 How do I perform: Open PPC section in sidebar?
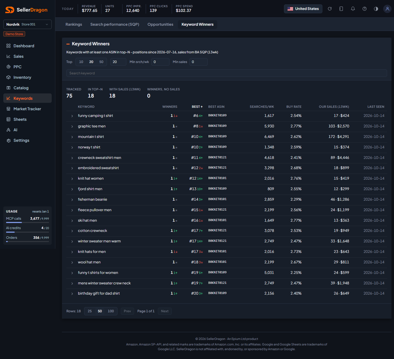point(27,67)
